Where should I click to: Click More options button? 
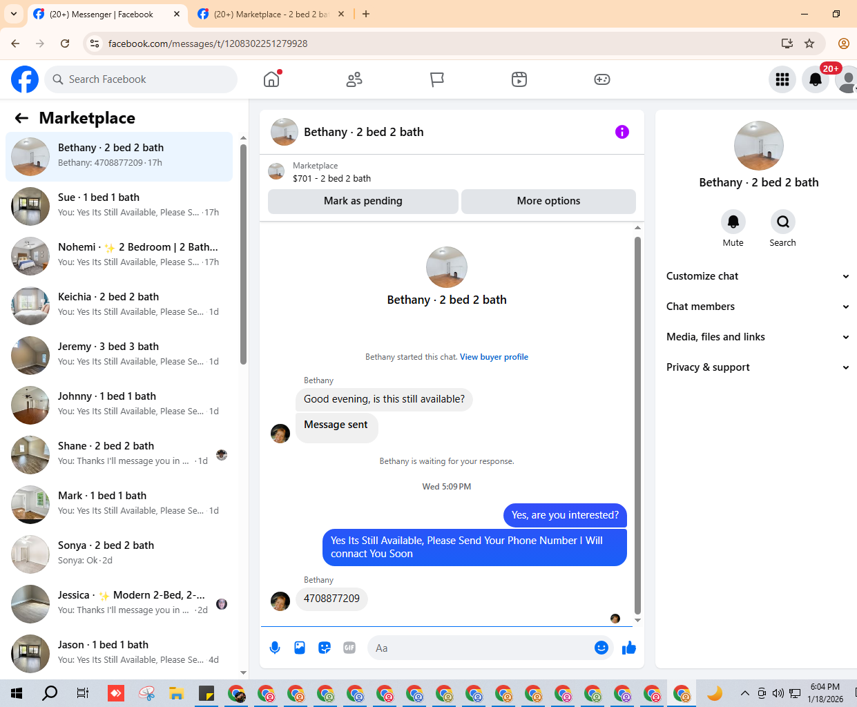[x=548, y=201]
